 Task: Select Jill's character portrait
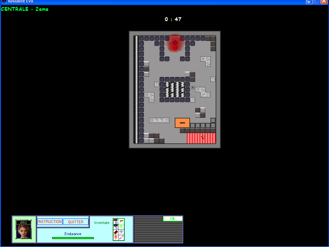click(24, 229)
